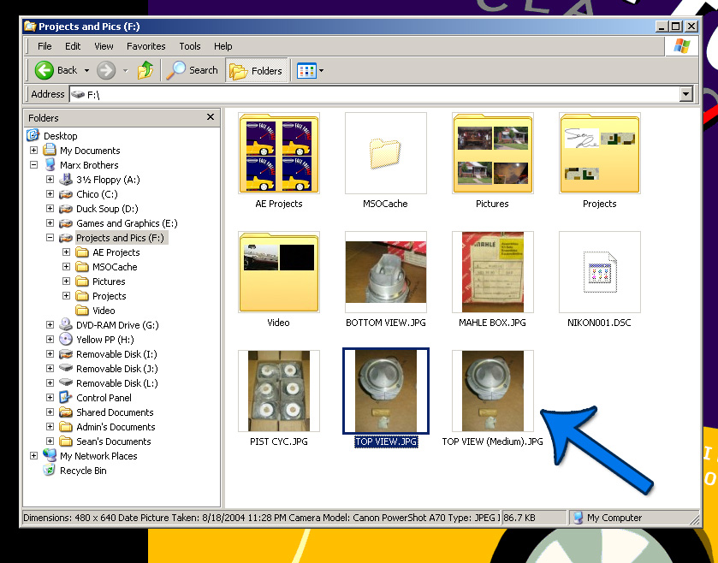
Task: Toggle the Folders pane button
Action: (x=257, y=70)
